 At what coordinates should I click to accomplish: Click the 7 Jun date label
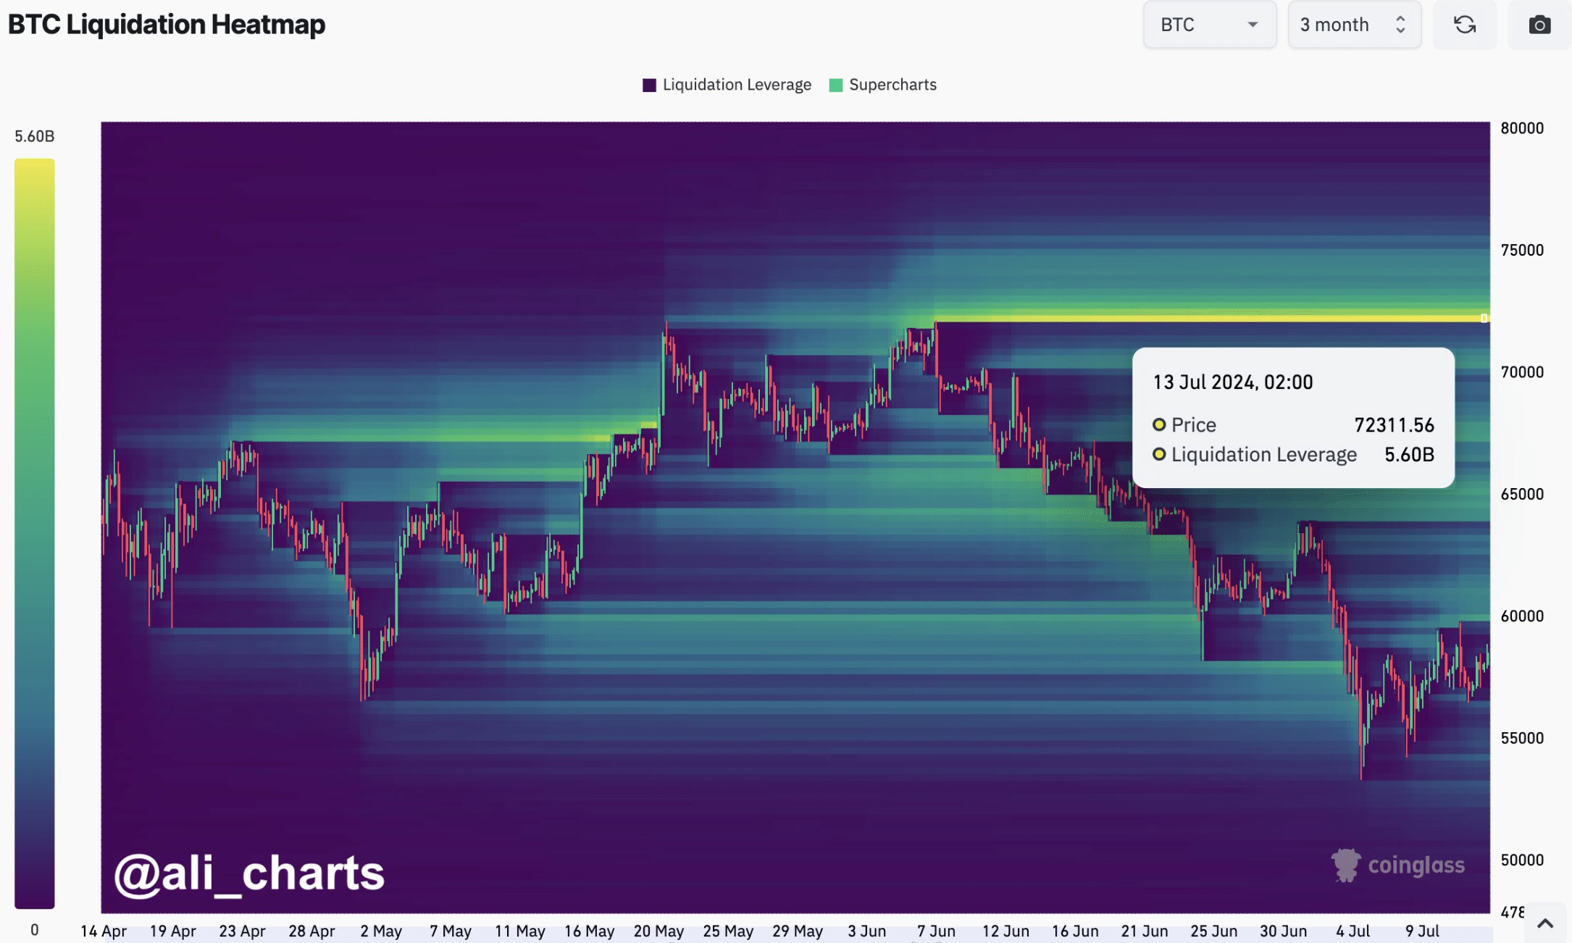point(937,931)
